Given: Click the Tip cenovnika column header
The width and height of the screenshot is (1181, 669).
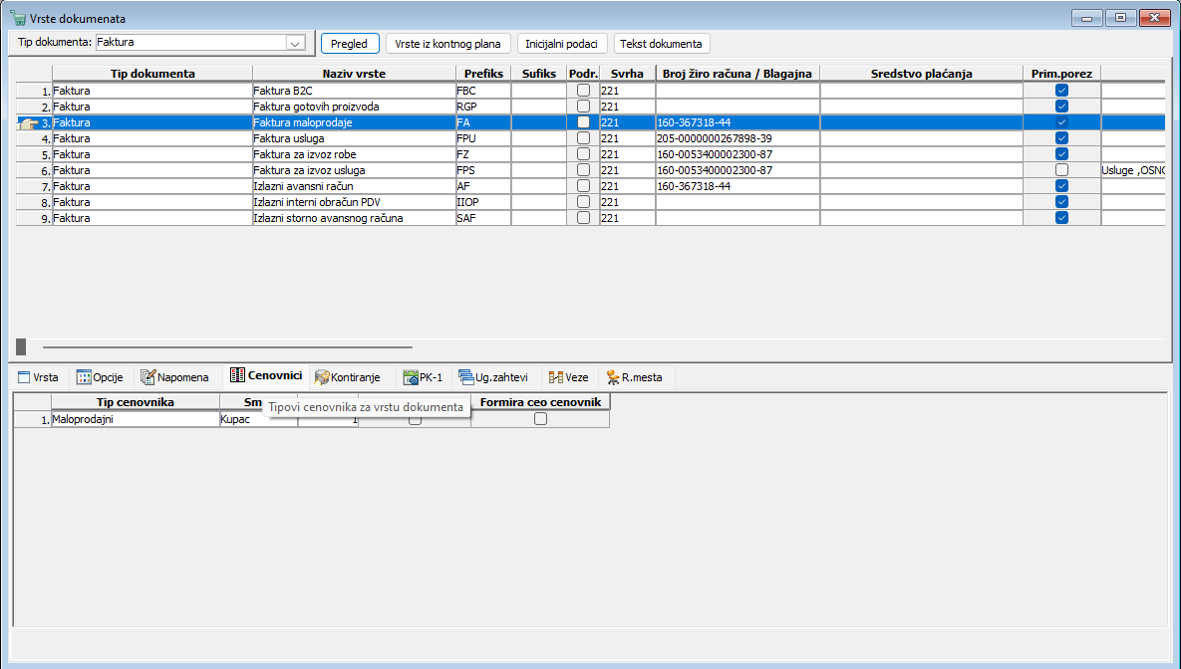Looking at the screenshot, I should [x=136, y=402].
